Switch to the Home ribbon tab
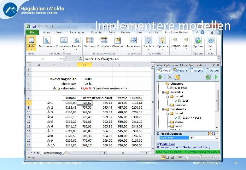The height and width of the screenshot is (170, 246). (46, 32)
